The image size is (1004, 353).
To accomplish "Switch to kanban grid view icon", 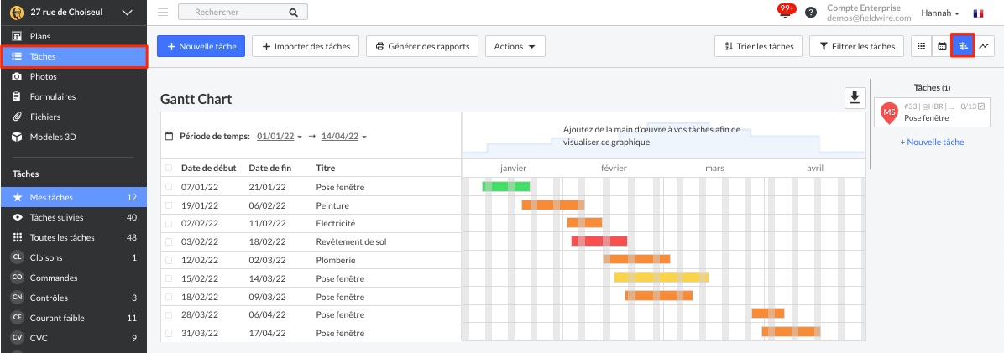I will (922, 46).
